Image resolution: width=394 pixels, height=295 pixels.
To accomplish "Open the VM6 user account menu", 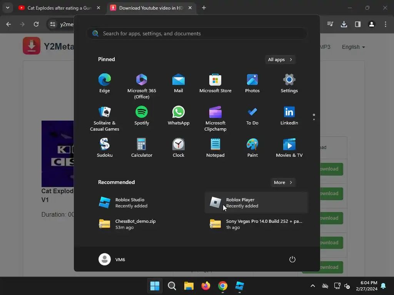I will pos(112,259).
